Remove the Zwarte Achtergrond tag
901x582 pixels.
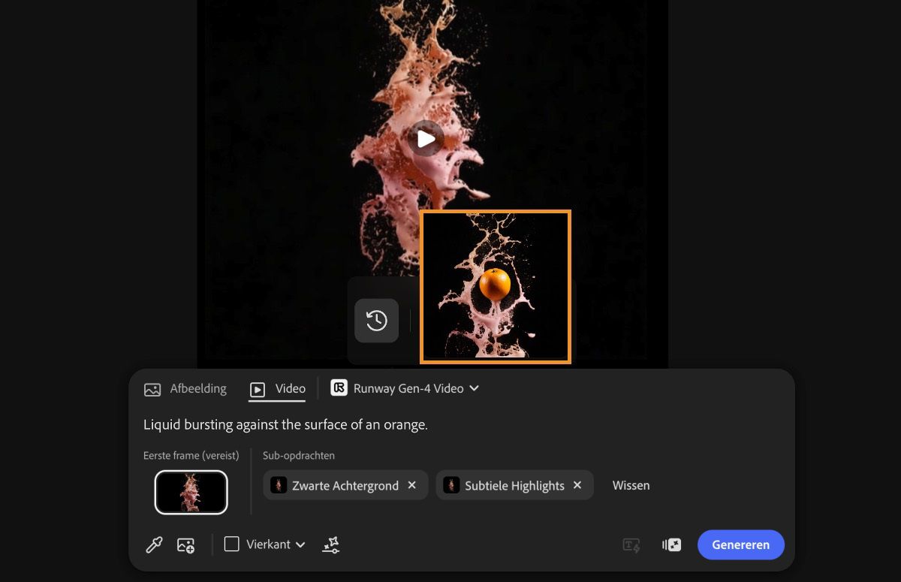click(411, 485)
